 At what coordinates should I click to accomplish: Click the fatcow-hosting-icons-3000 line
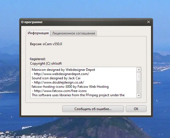70,87
